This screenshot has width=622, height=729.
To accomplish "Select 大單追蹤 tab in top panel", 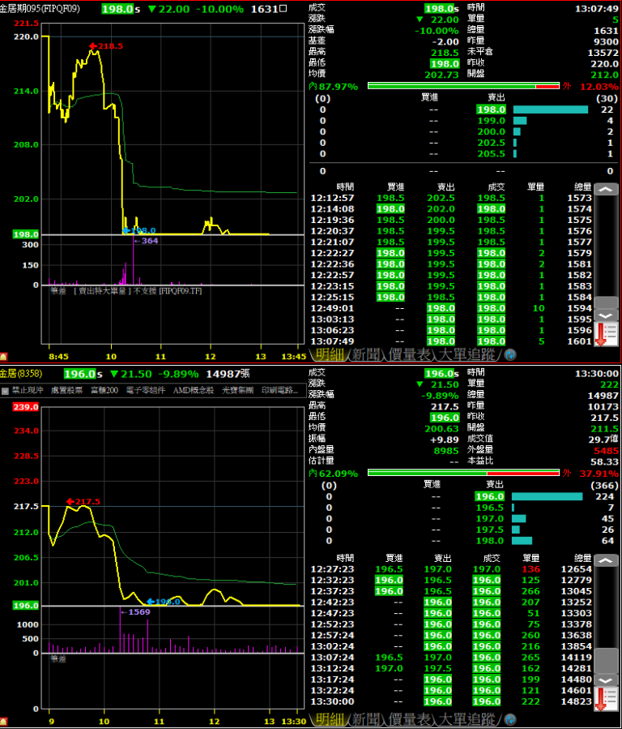I will [x=466, y=355].
